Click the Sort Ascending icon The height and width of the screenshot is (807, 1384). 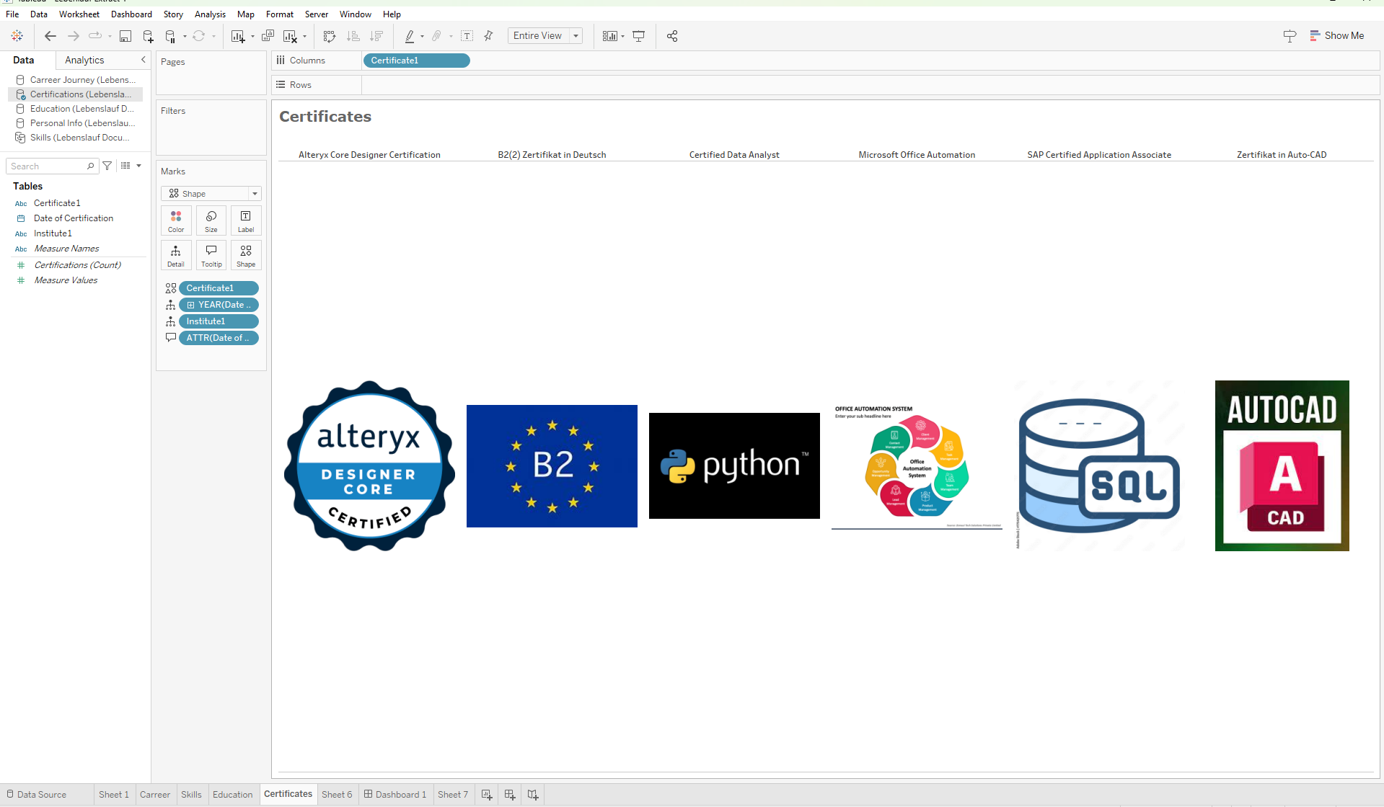click(353, 36)
